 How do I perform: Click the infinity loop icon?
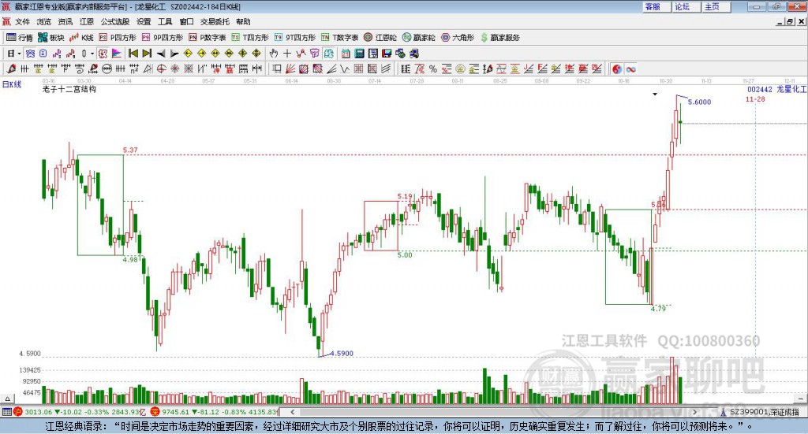coord(630,69)
